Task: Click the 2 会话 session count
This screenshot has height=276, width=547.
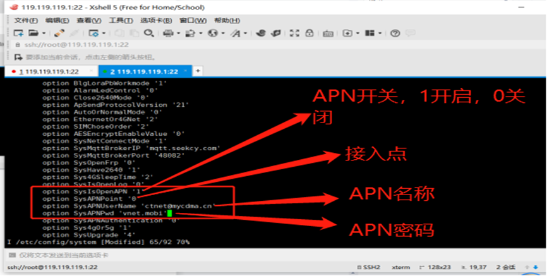Action: [506, 267]
